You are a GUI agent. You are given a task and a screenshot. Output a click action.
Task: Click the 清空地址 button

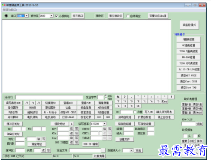pyautogui.click(x=36, y=144)
